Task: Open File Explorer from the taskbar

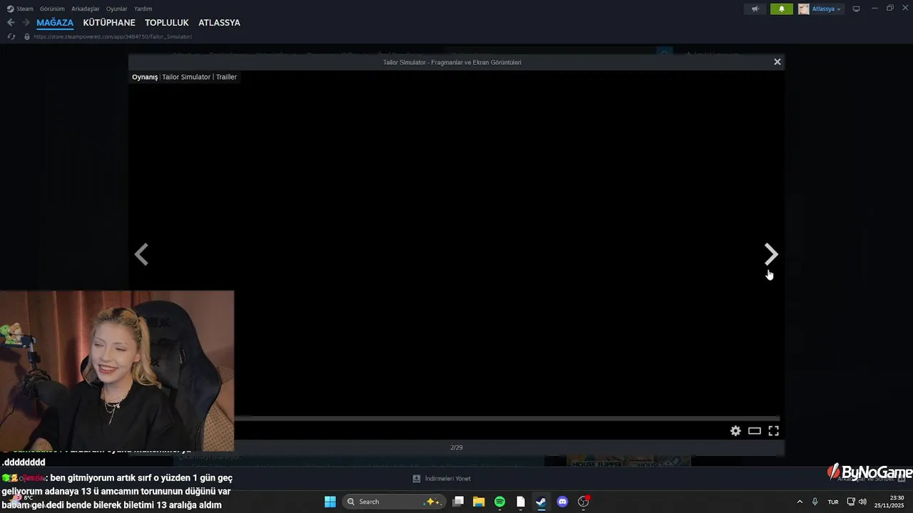Action: pos(479,502)
